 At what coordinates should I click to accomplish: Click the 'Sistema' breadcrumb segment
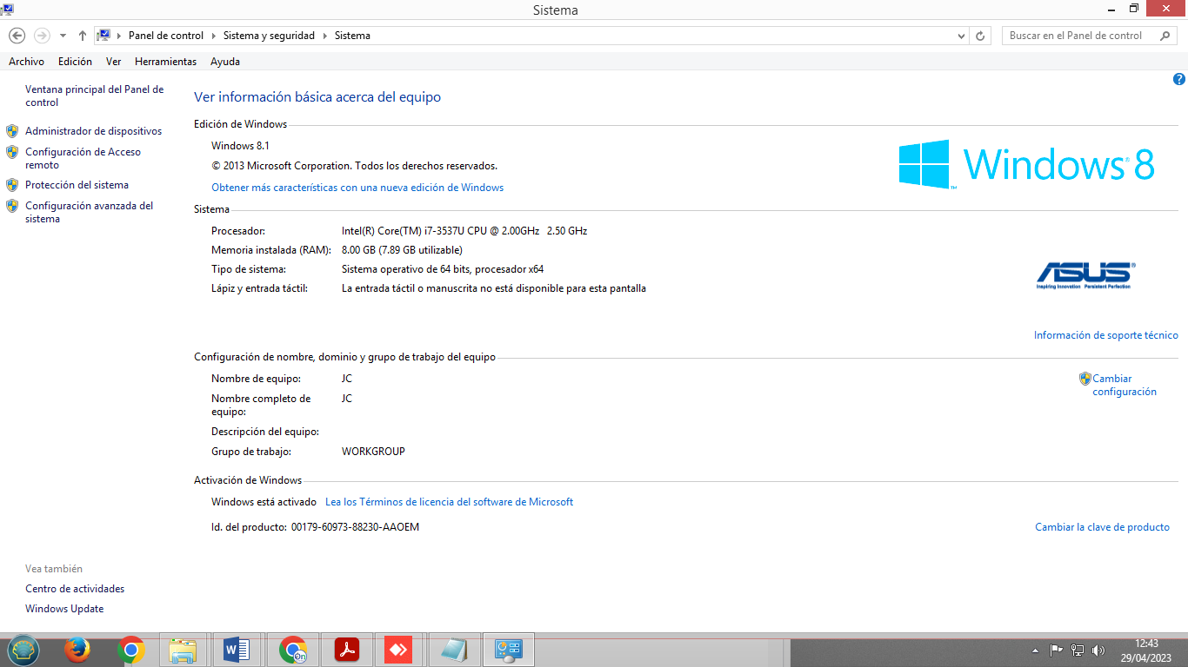(352, 36)
